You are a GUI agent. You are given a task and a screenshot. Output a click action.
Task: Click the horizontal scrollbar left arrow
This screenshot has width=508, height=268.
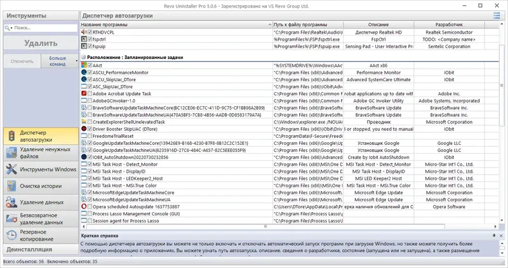point(84,227)
